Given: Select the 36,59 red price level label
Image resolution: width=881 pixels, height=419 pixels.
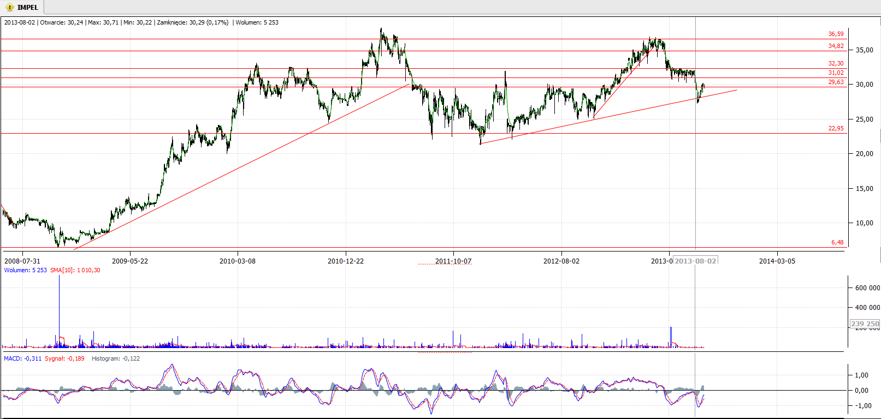Looking at the screenshot, I should pos(836,34).
